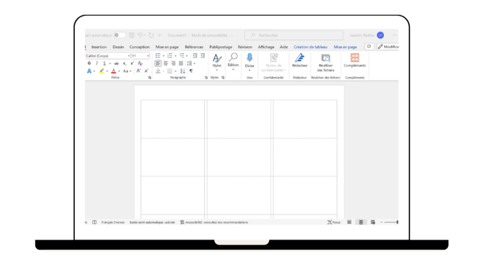This screenshot has width=484, height=275.
Task: Justify the paragraph text
Action: point(181,63)
